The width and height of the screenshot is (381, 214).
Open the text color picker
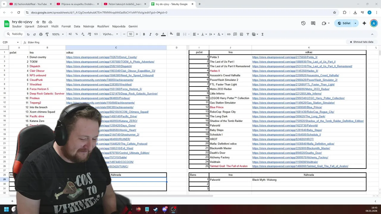[x=163, y=34]
